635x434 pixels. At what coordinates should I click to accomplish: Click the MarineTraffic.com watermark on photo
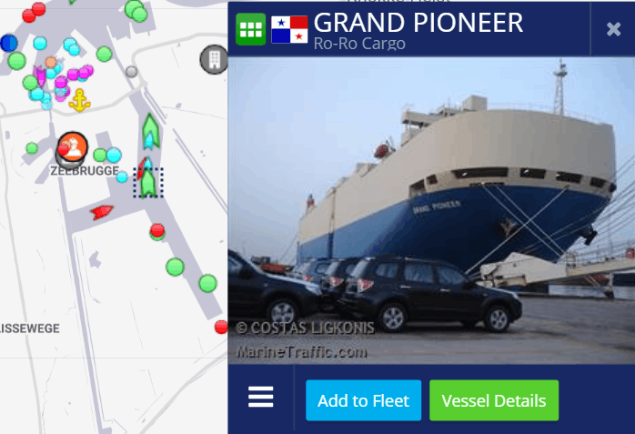point(302,352)
